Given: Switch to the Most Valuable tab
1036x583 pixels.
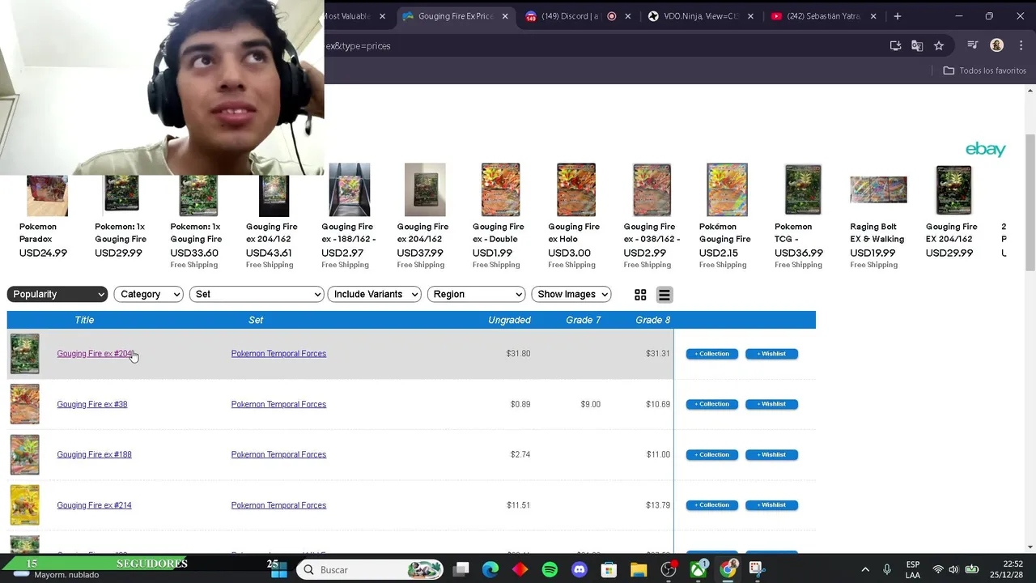Looking at the screenshot, I should (x=350, y=16).
